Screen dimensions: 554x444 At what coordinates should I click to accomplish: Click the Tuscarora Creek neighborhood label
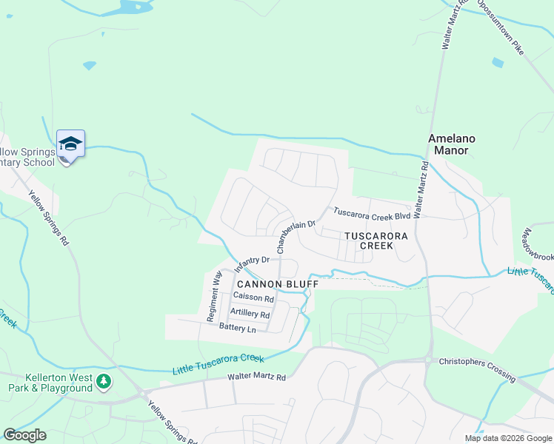click(x=376, y=240)
